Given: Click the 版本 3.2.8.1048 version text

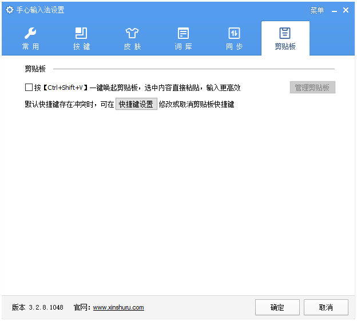Looking at the screenshot, I should pos(38,308).
